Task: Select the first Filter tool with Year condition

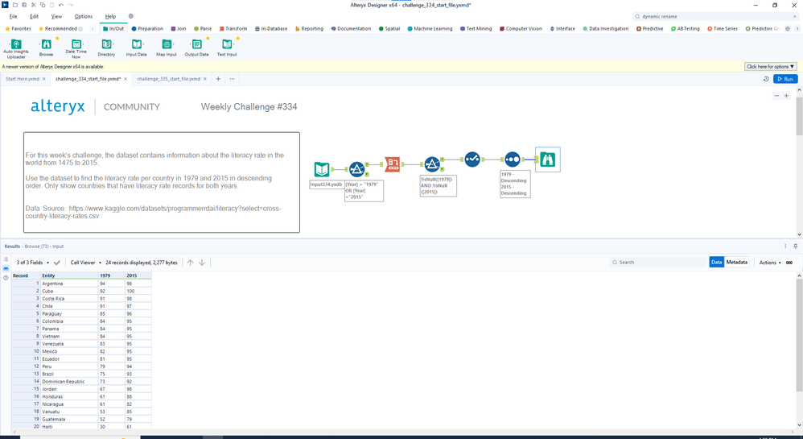Action: (357, 169)
